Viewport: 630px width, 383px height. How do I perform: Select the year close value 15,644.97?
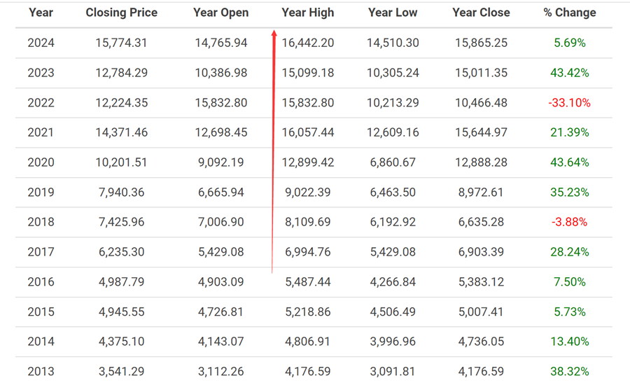click(481, 132)
